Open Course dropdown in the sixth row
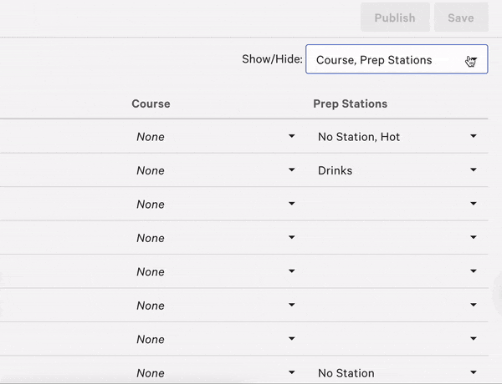 point(216,306)
